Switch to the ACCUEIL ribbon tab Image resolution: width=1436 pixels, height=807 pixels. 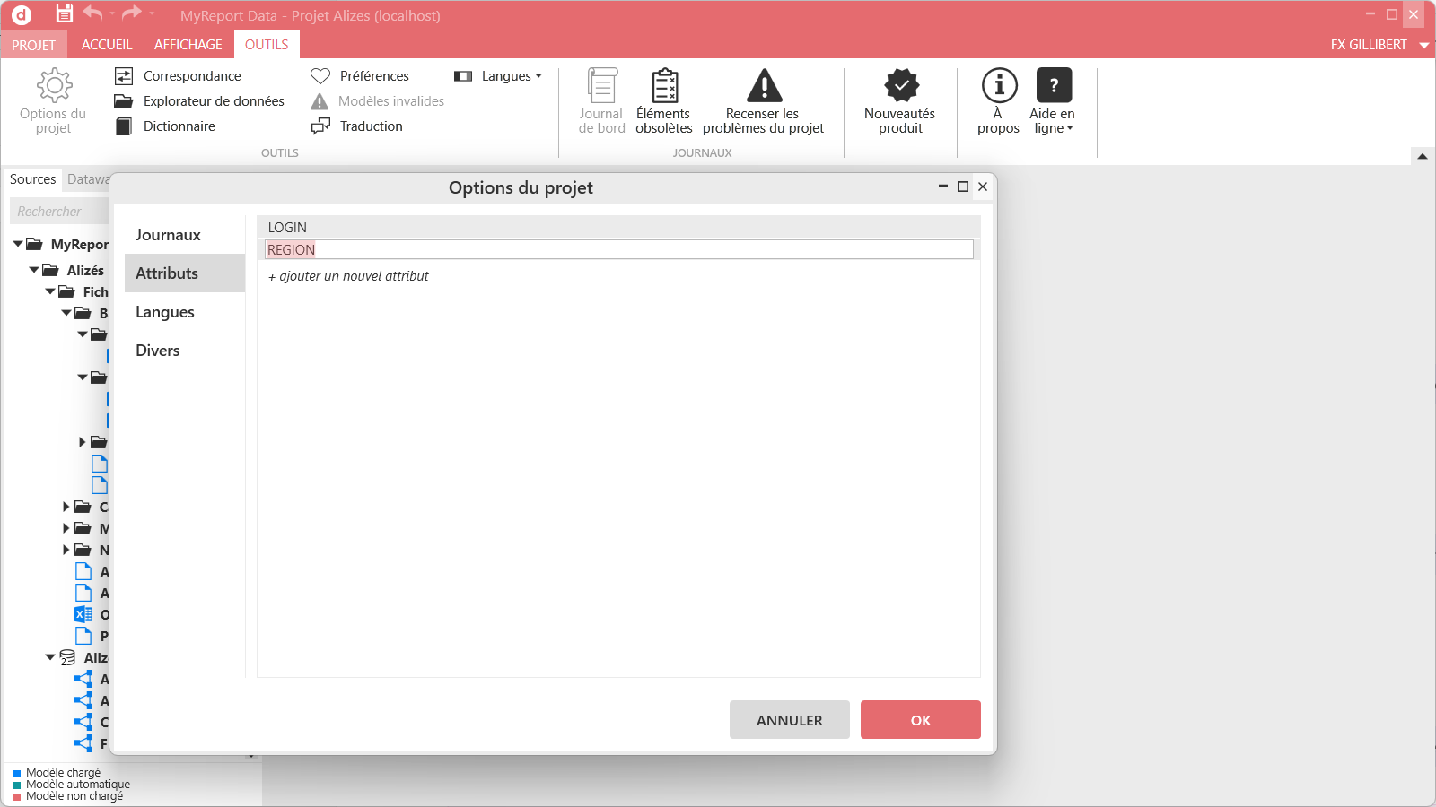click(107, 45)
